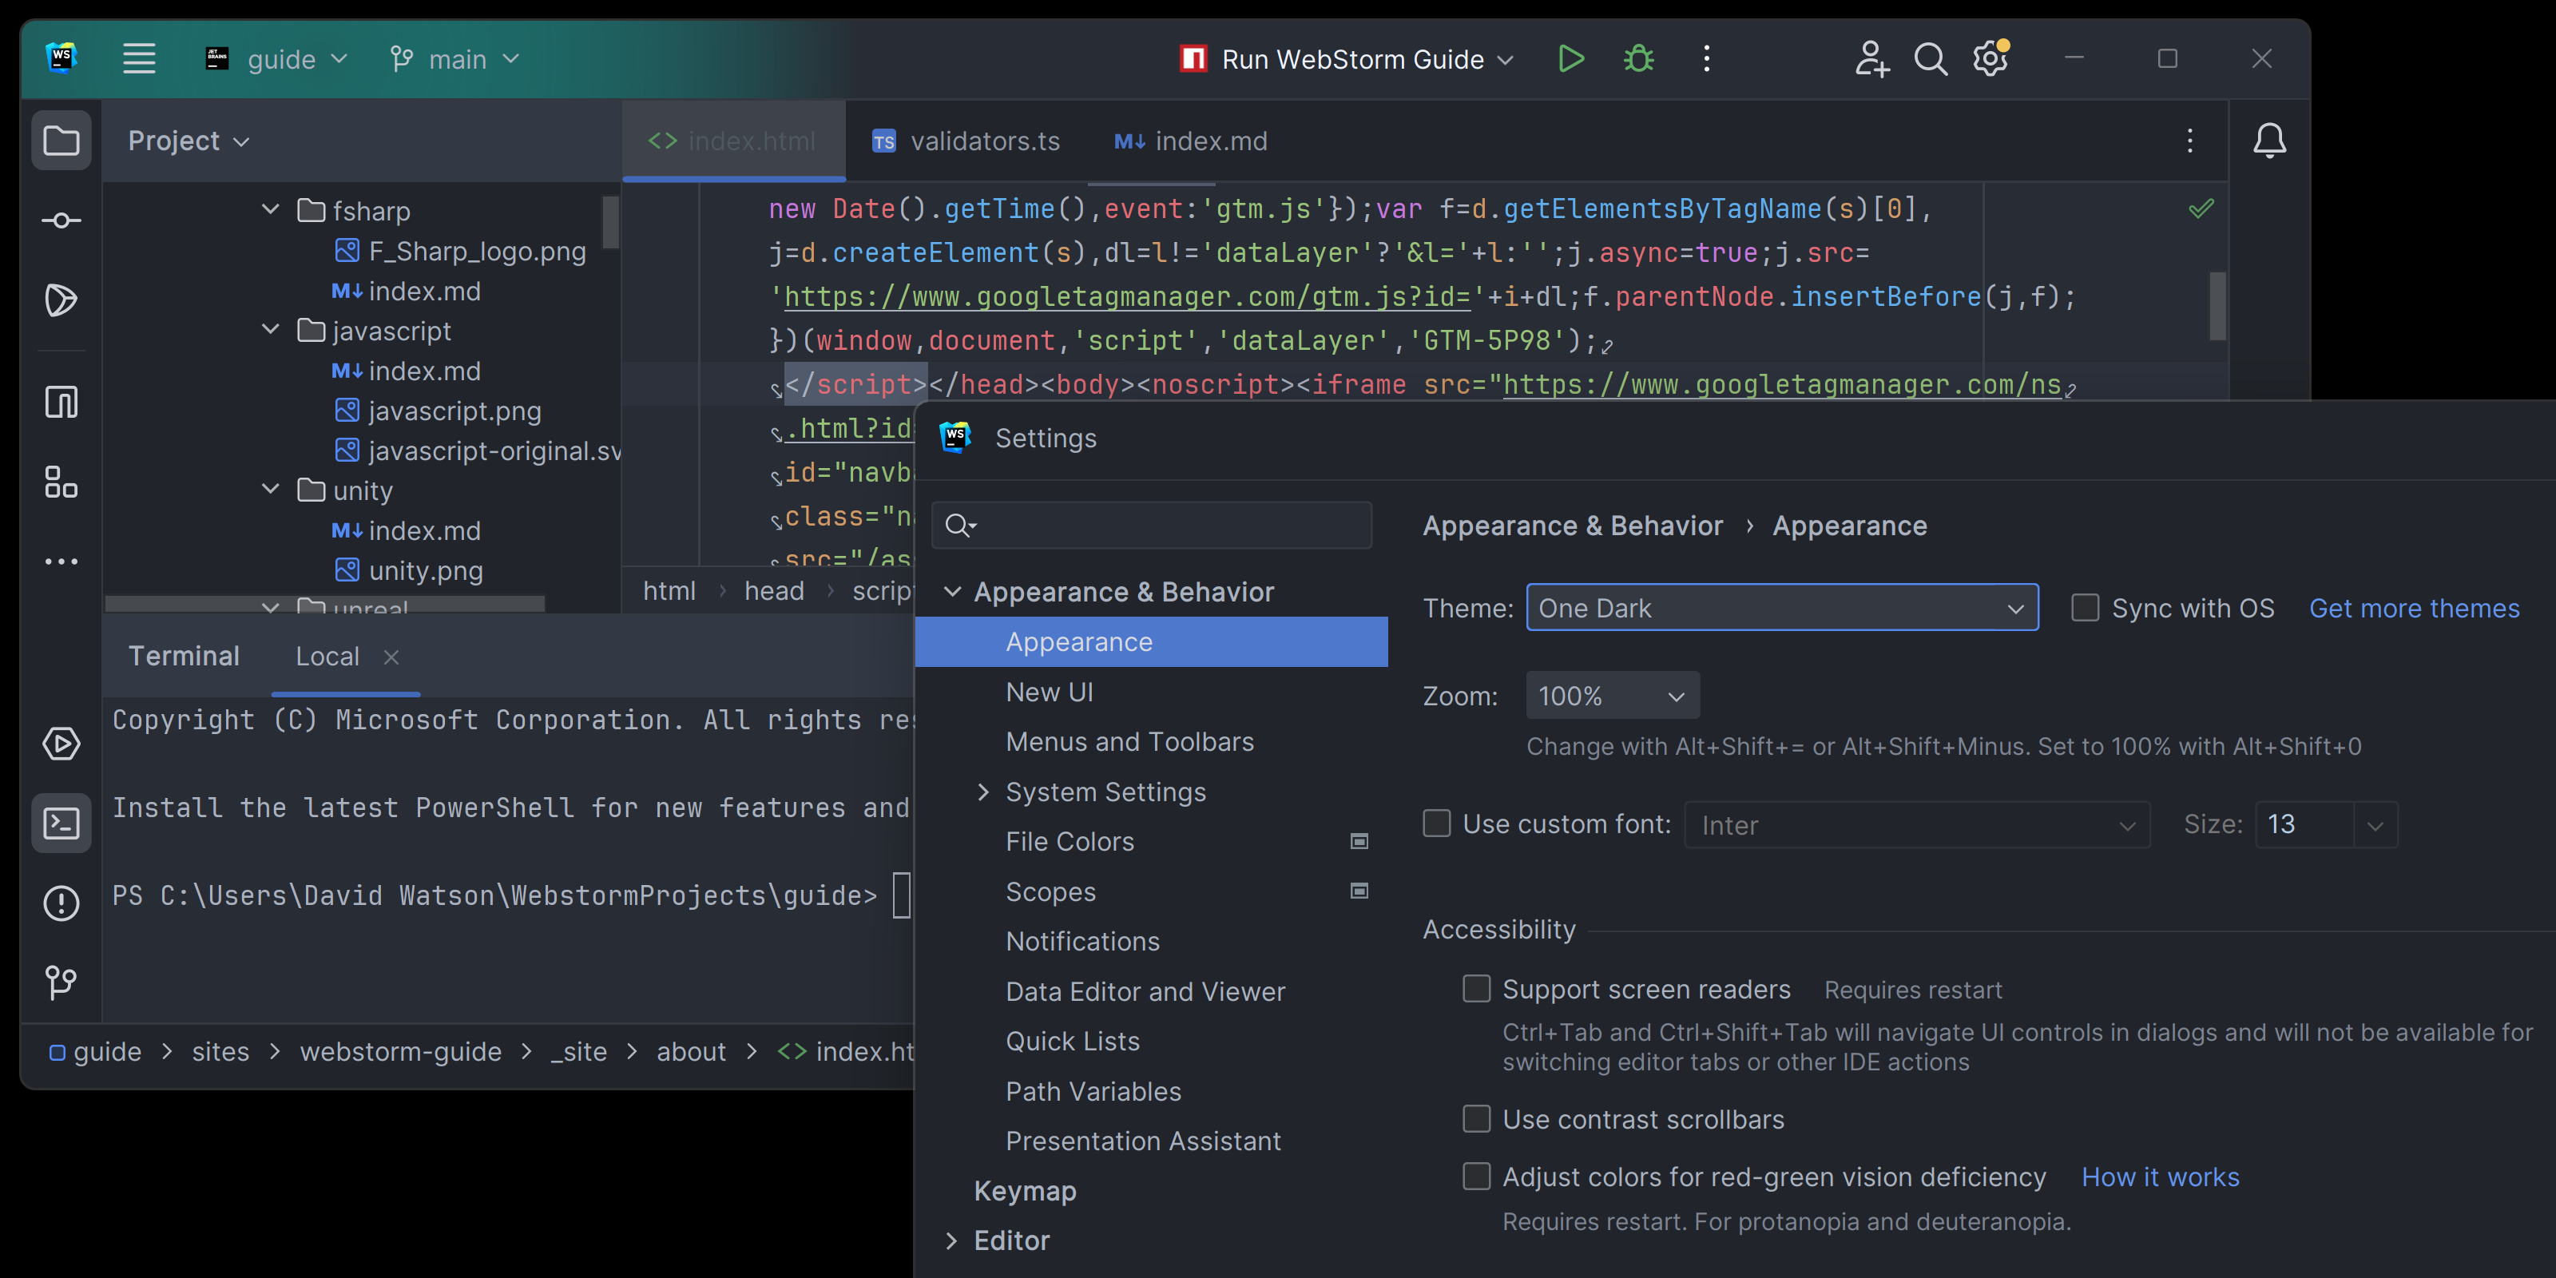Expand the Editor settings category
2556x1278 pixels.
[x=951, y=1240]
